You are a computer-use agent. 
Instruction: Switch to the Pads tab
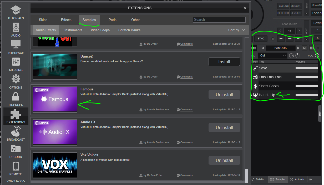(113, 20)
